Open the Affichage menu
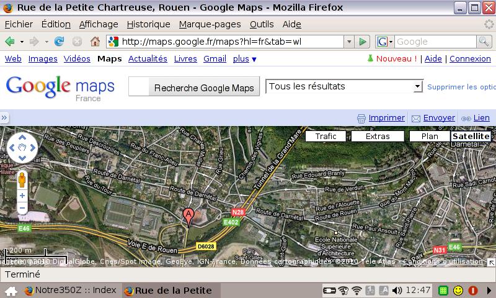The width and height of the screenshot is (496, 298). pyautogui.click(x=99, y=24)
